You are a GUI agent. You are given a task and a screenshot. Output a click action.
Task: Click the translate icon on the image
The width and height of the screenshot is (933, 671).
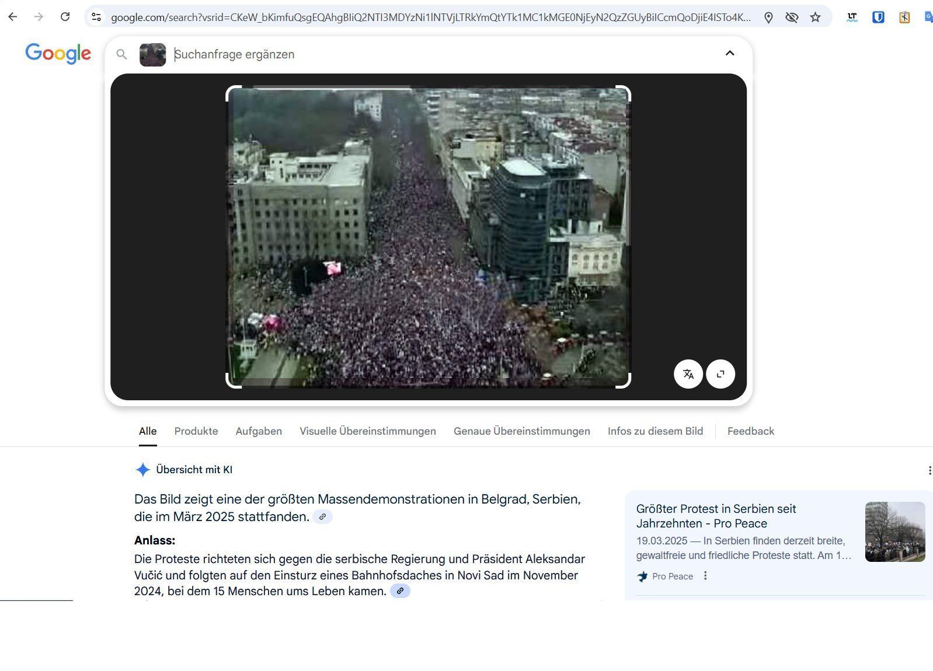[x=688, y=374]
